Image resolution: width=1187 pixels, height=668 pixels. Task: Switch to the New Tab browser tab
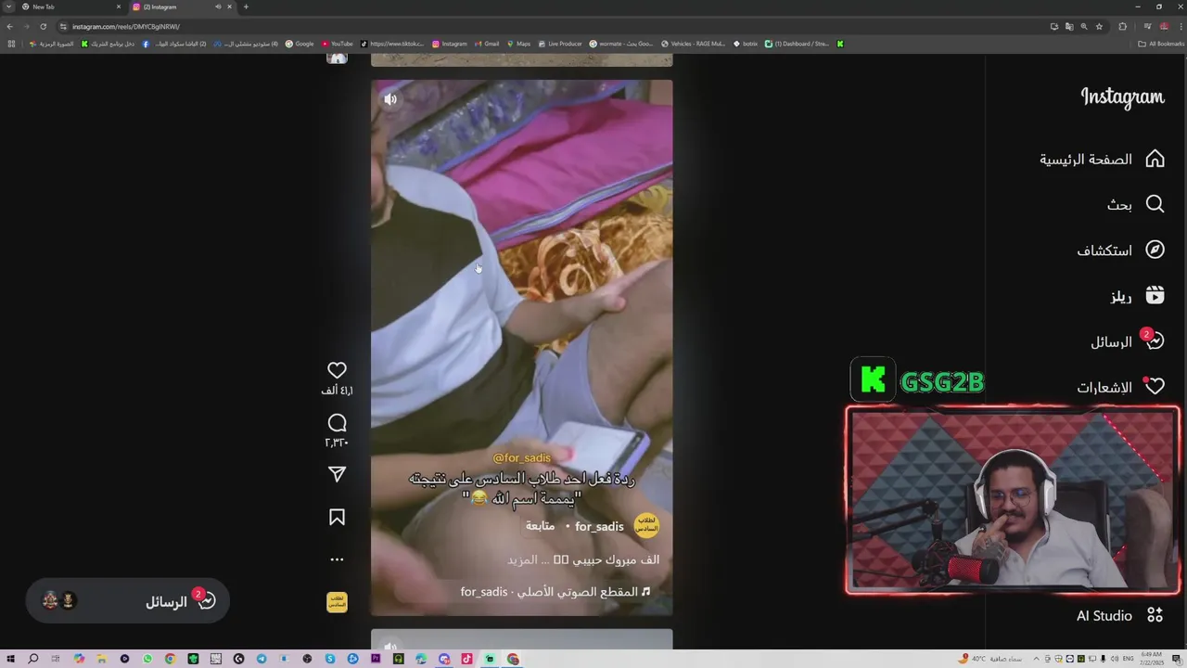tap(71, 6)
